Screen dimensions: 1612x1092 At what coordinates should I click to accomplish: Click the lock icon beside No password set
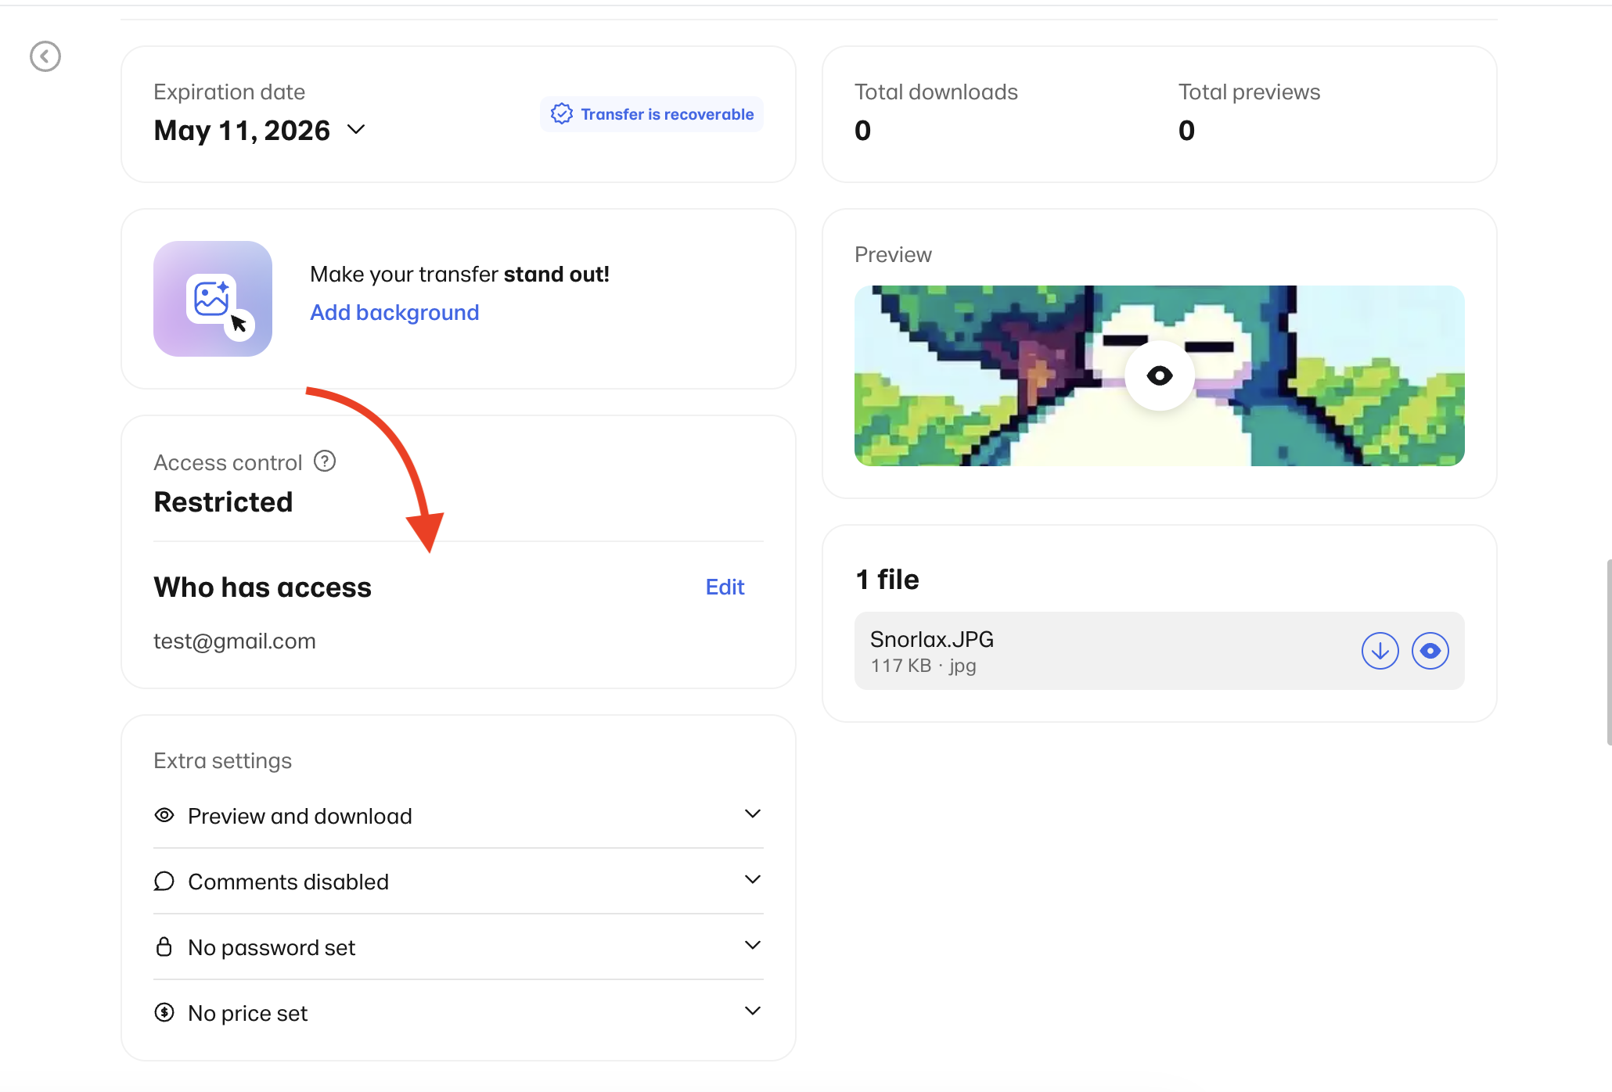pyautogui.click(x=164, y=947)
